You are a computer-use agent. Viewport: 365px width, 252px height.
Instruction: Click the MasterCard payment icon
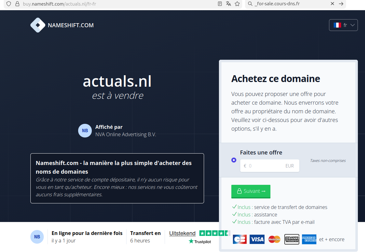point(274,239)
